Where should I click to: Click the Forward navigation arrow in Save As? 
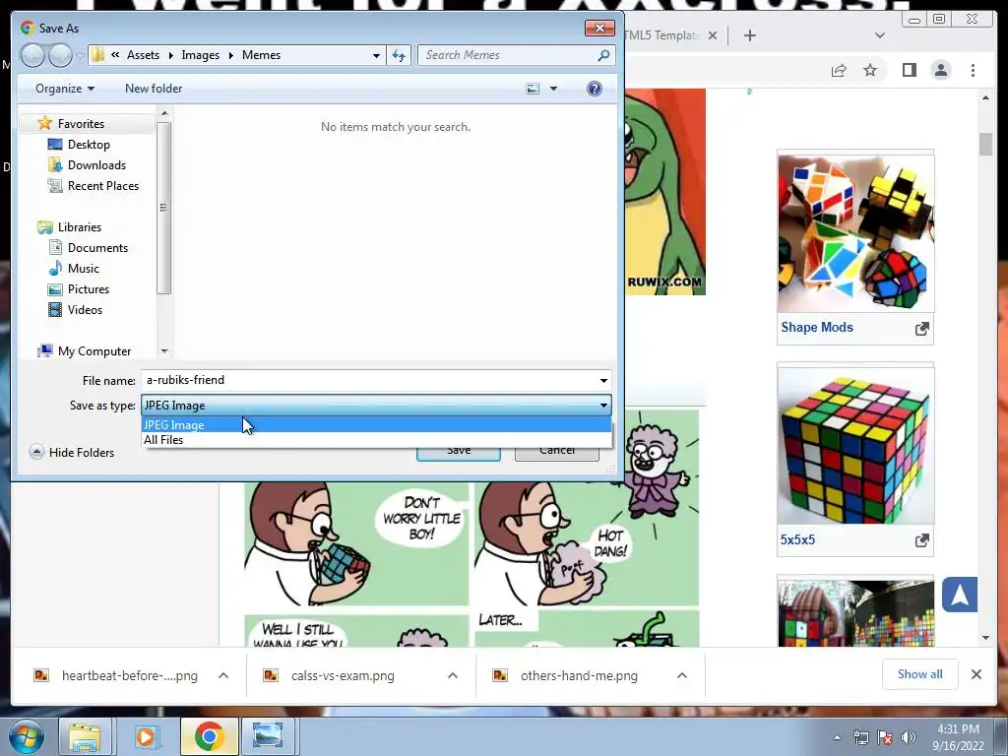(x=60, y=55)
